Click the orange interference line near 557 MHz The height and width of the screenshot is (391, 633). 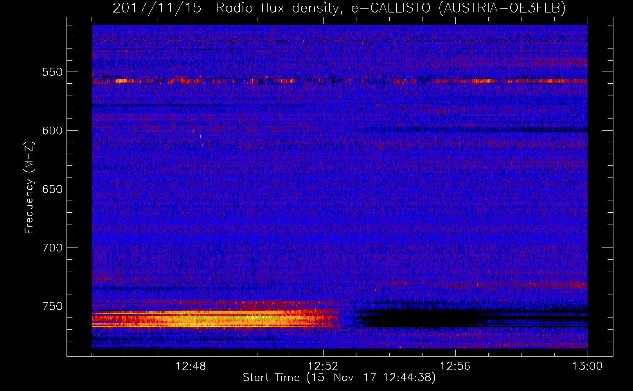[x=340, y=81]
